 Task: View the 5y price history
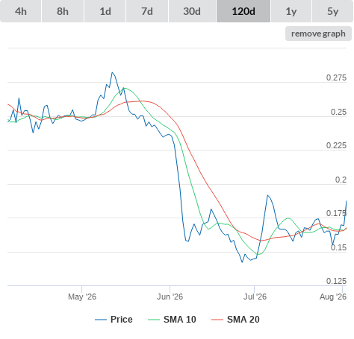(332, 11)
